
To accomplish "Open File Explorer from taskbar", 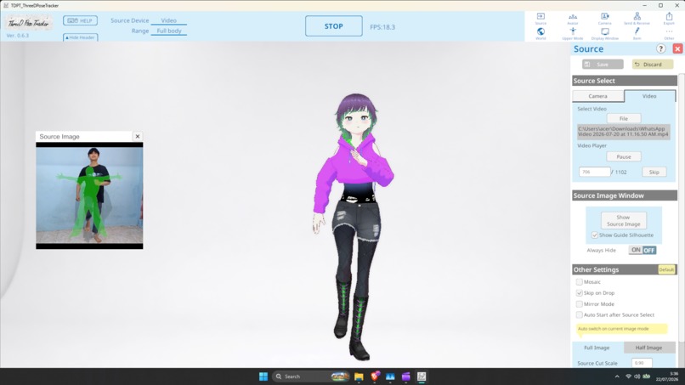I will (x=359, y=377).
